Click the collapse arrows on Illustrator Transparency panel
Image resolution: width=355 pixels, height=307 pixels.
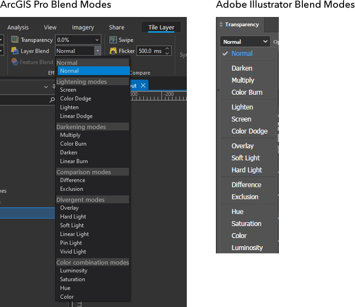tap(221, 25)
